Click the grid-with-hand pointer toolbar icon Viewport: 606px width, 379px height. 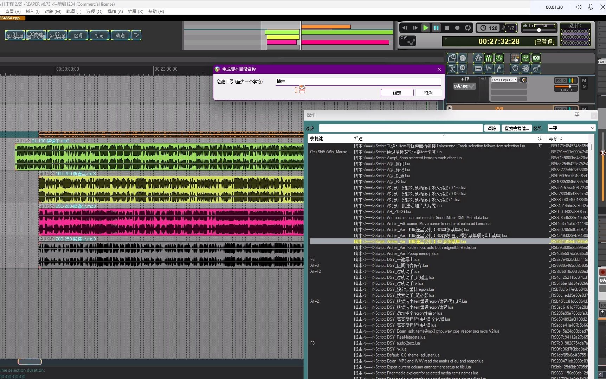tap(515, 58)
